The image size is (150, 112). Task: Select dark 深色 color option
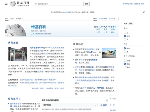coord(125,67)
